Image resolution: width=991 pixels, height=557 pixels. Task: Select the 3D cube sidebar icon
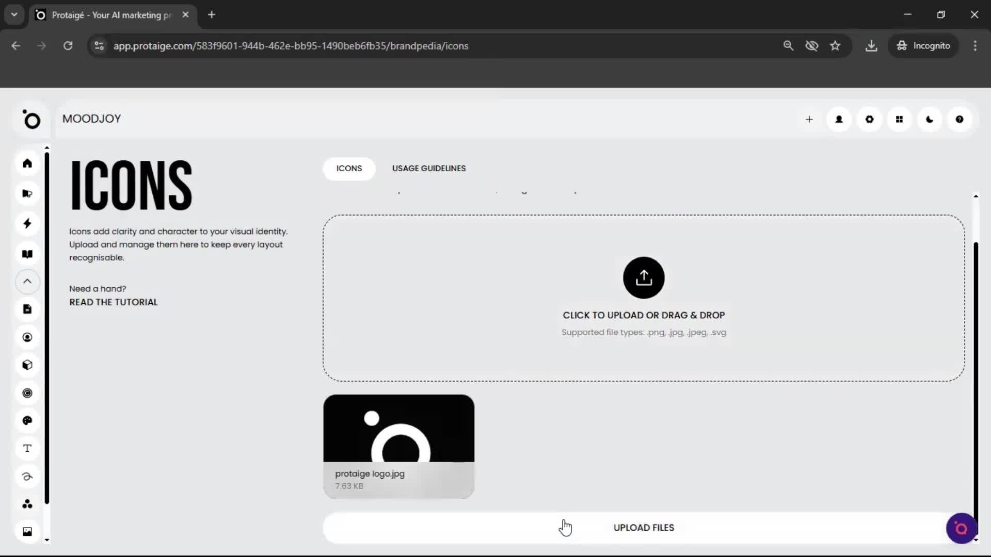pos(27,365)
